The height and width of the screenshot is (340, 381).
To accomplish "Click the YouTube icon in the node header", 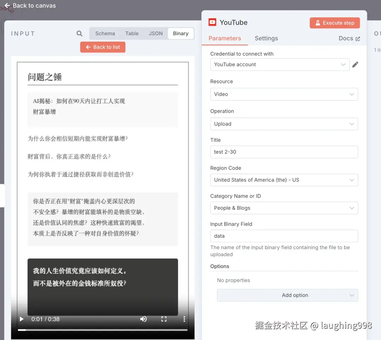I will (212, 22).
